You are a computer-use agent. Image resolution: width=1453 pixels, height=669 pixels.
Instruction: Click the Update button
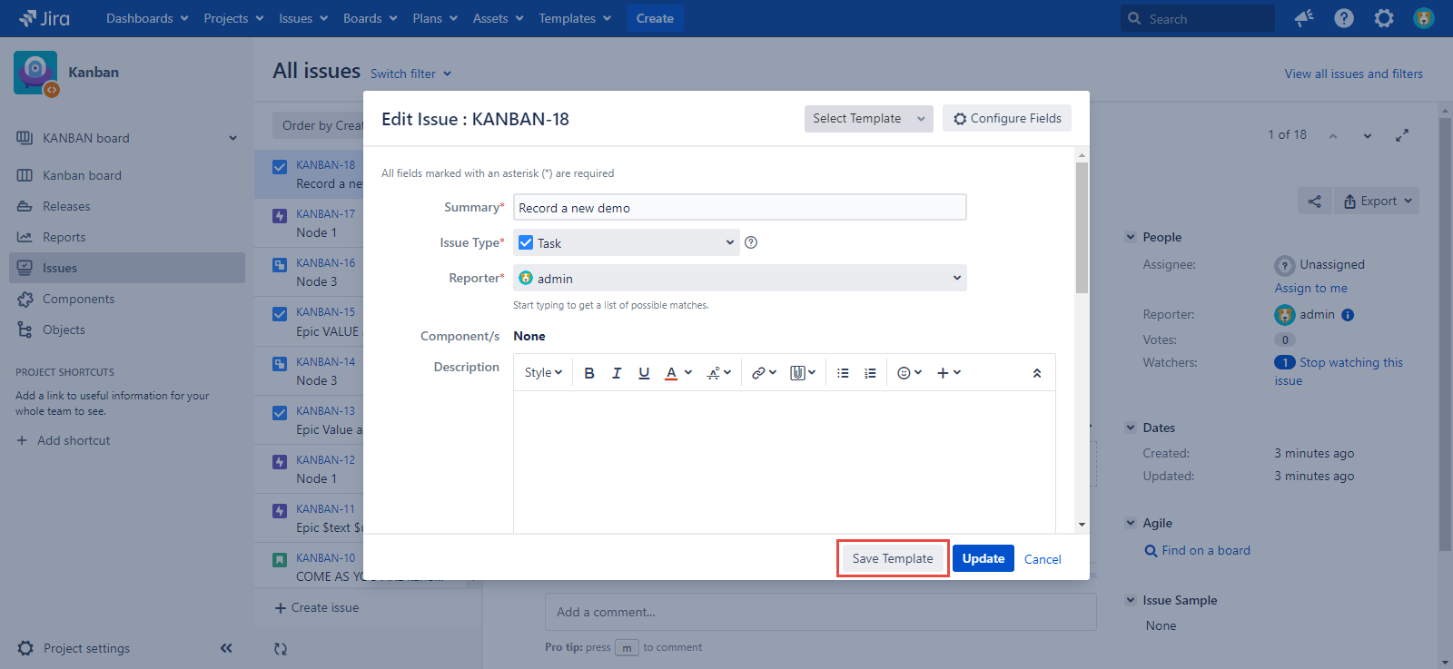click(983, 558)
